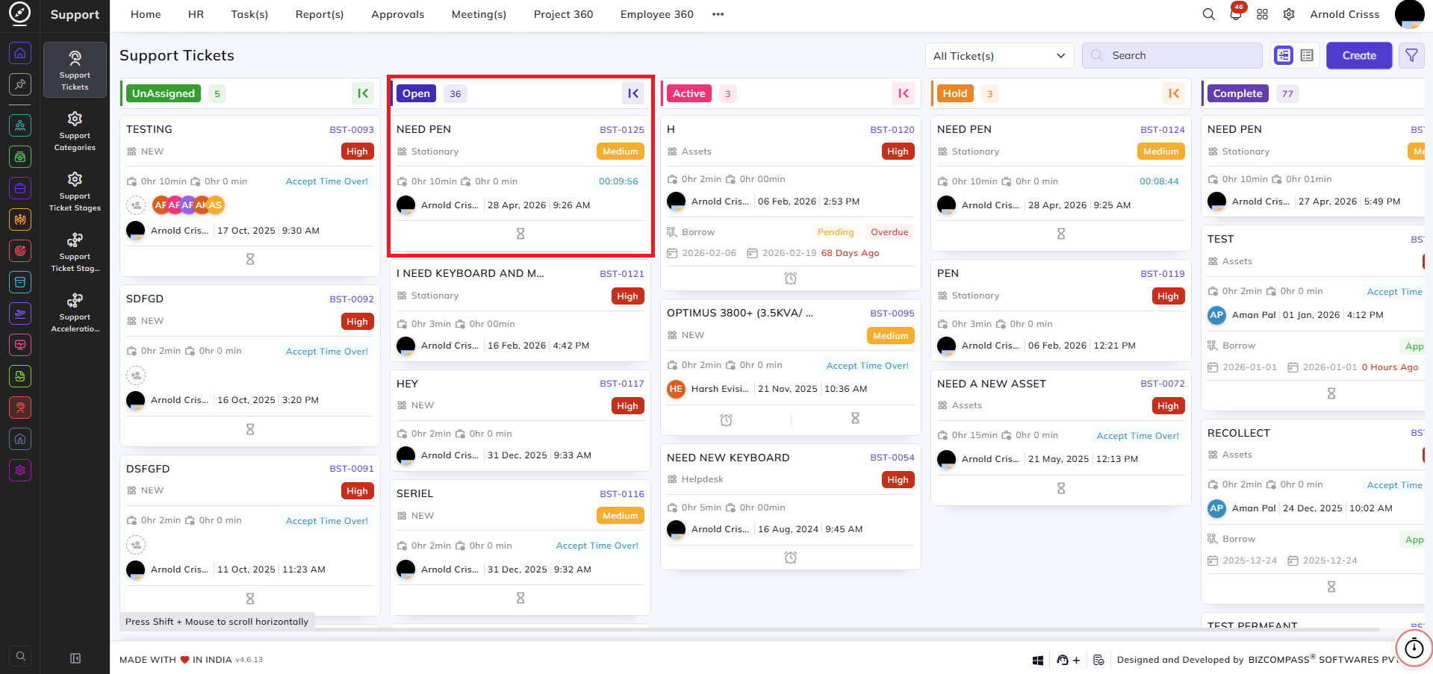Open the search magnifier icon in header
This screenshot has width=1433, height=674.
coord(1208,14)
